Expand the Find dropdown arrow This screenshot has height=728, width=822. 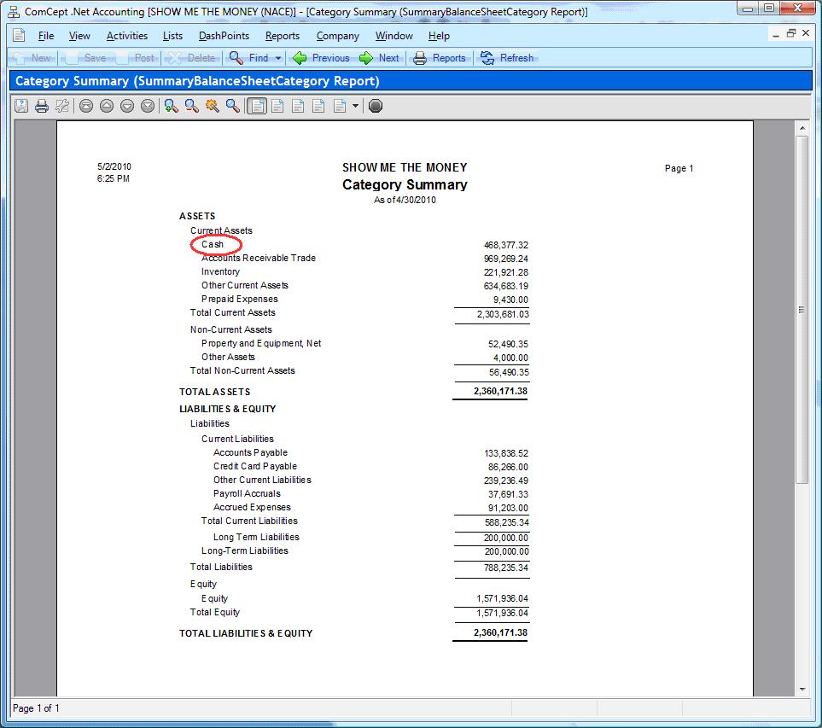point(278,58)
